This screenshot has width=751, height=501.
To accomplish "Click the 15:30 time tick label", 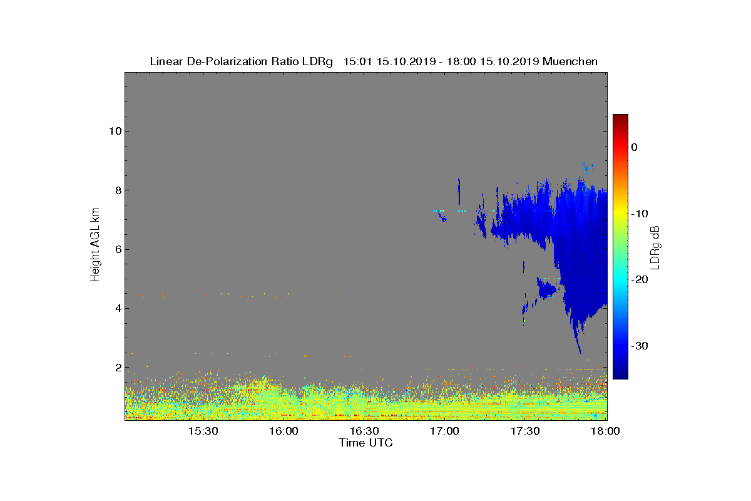I will point(203,431).
